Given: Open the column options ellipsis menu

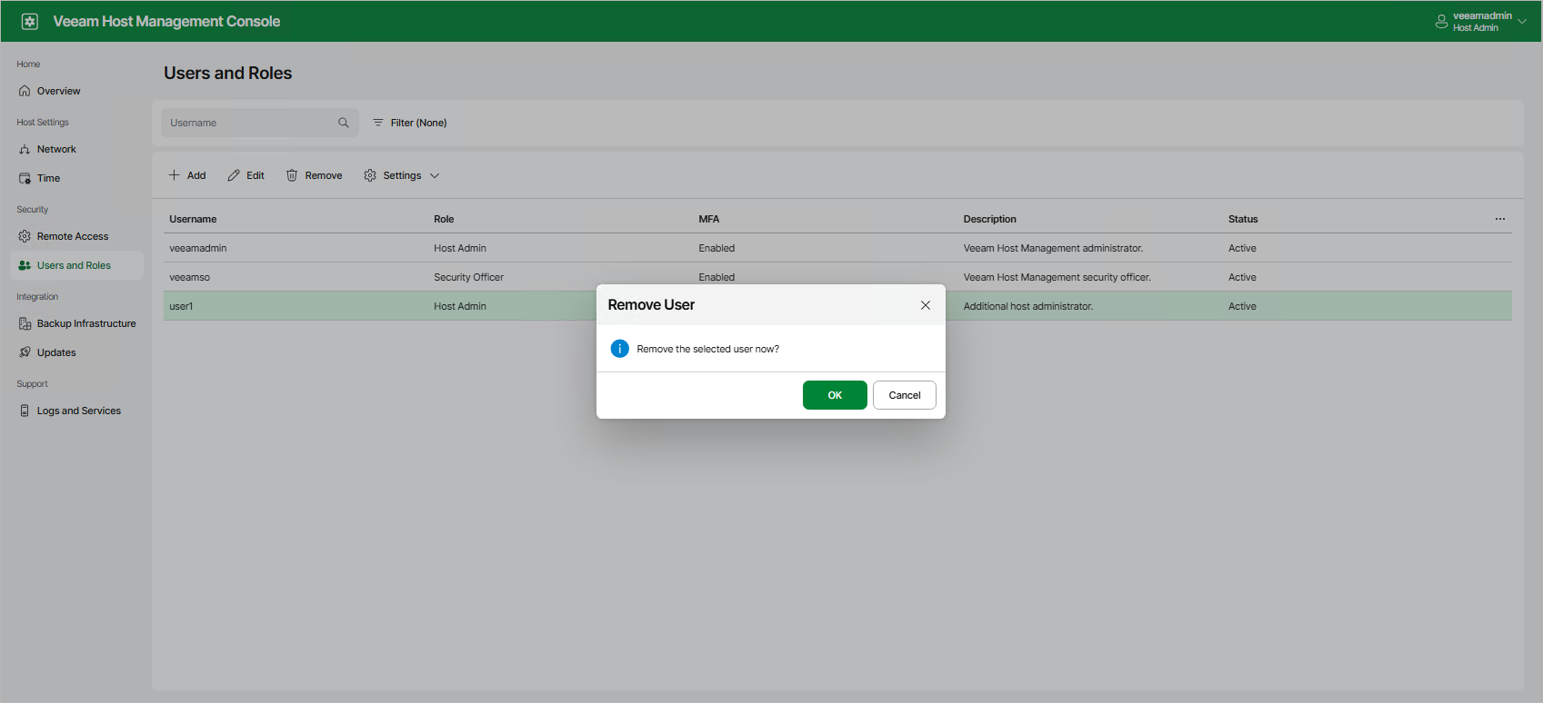Looking at the screenshot, I should coord(1500,219).
